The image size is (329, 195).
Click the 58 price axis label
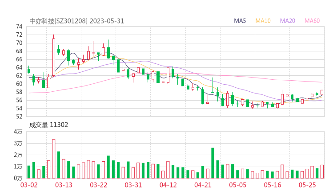19,92
